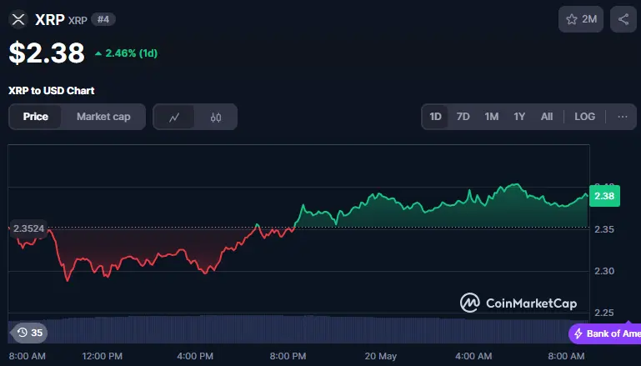
Task: Click the green 2.38 current price tag
Action: coord(604,196)
